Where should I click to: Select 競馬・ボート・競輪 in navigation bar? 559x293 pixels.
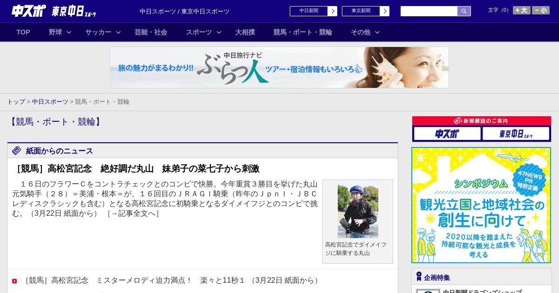point(303,32)
